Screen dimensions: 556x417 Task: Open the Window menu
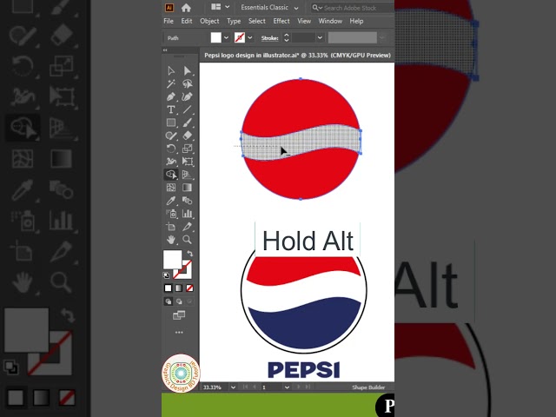click(x=330, y=21)
